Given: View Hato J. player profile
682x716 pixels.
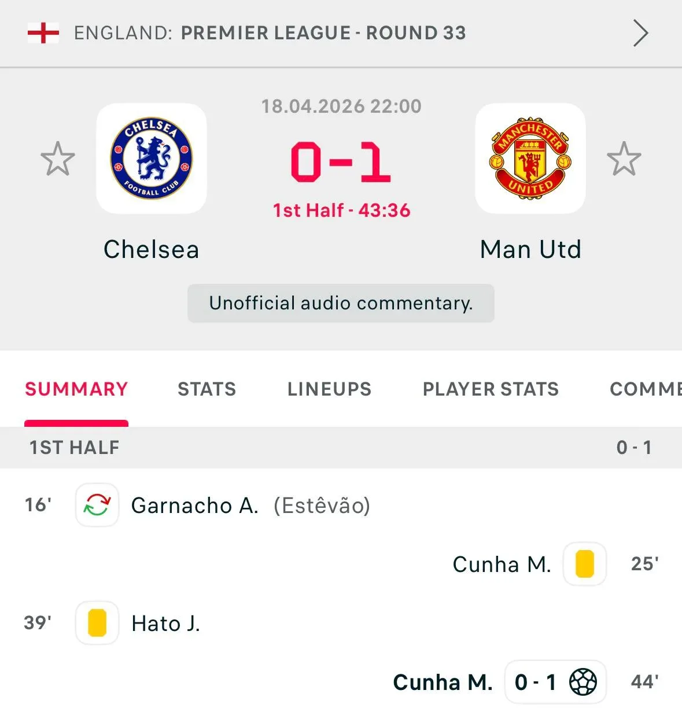Looking at the screenshot, I should tap(166, 623).
